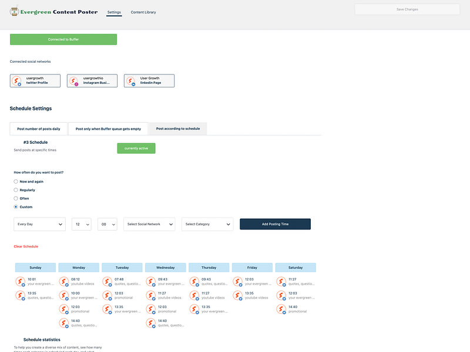Click the Schedule statistics heading
The image size is (470, 352).
click(x=42, y=340)
